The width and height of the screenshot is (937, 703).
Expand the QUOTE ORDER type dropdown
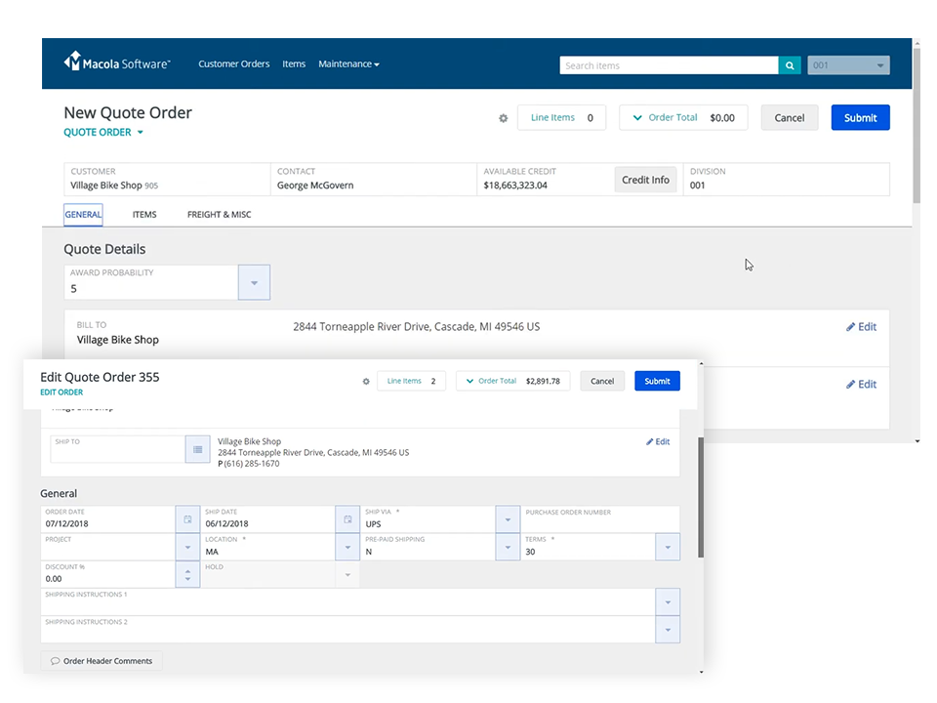pos(103,132)
